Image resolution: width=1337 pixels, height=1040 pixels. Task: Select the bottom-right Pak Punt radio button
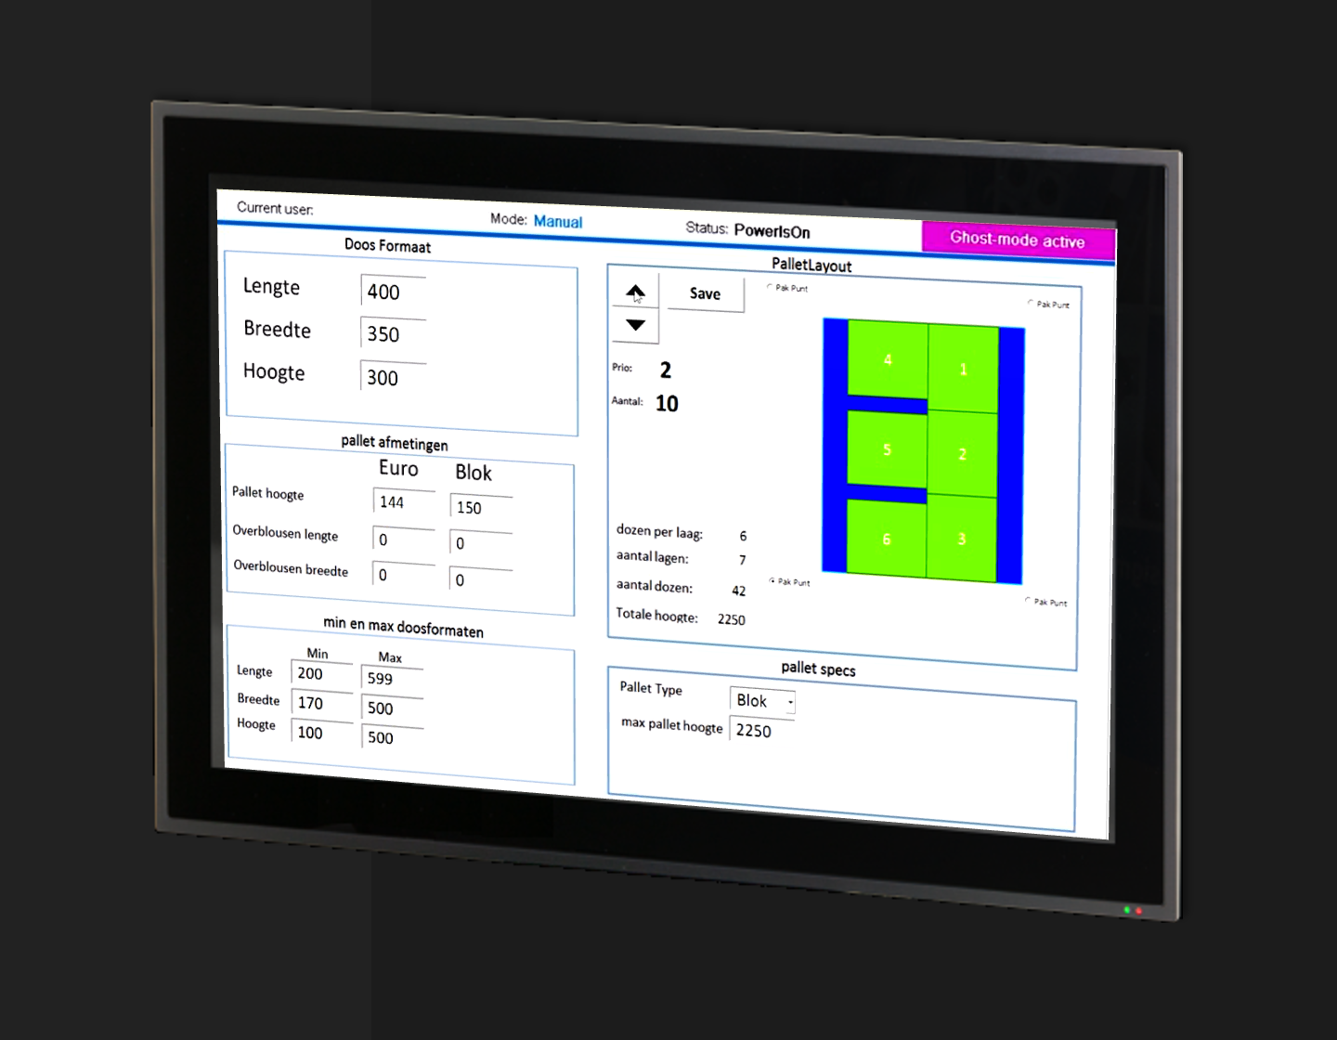point(1028,601)
